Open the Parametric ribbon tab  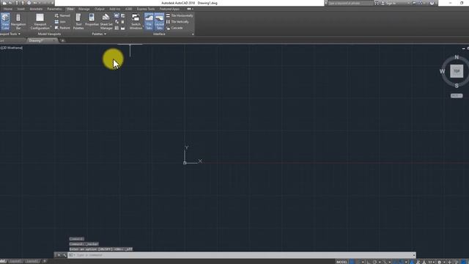[x=54, y=9]
